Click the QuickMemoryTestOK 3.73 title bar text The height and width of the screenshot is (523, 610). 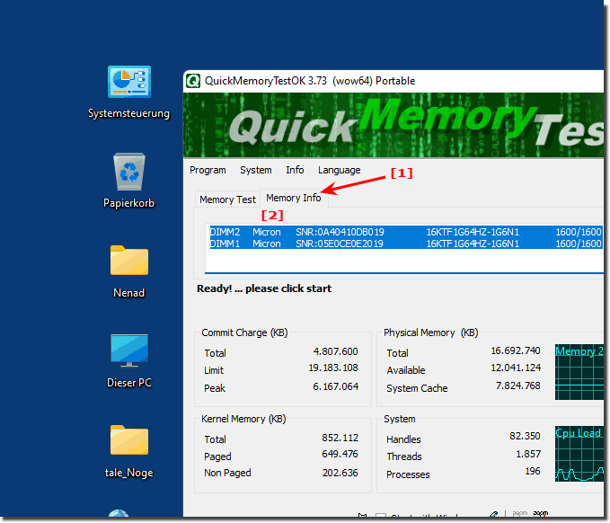pos(310,81)
